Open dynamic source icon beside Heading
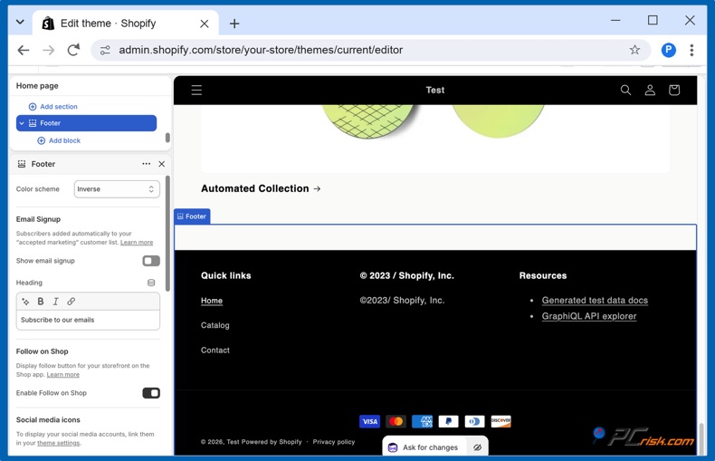Image resolution: width=715 pixels, height=461 pixels. coord(151,283)
